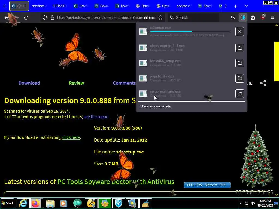Click the setup_multilang.exe download entry
This screenshot has width=279, height=209.
186,94
